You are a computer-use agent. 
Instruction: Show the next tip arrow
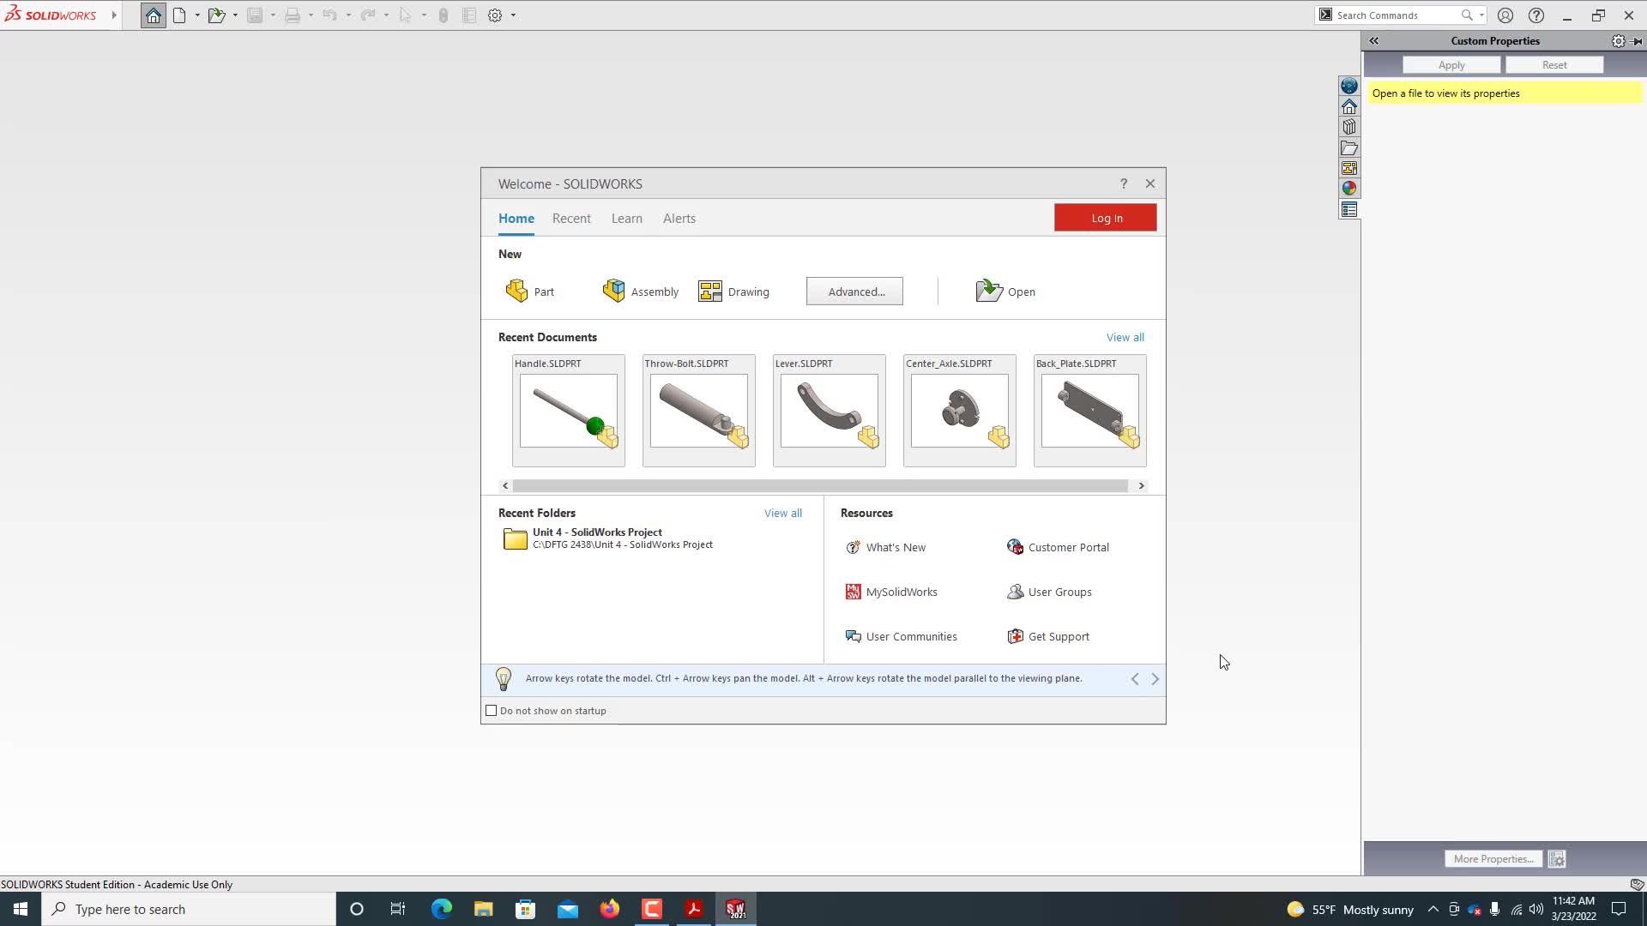(x=1155, y=679)
